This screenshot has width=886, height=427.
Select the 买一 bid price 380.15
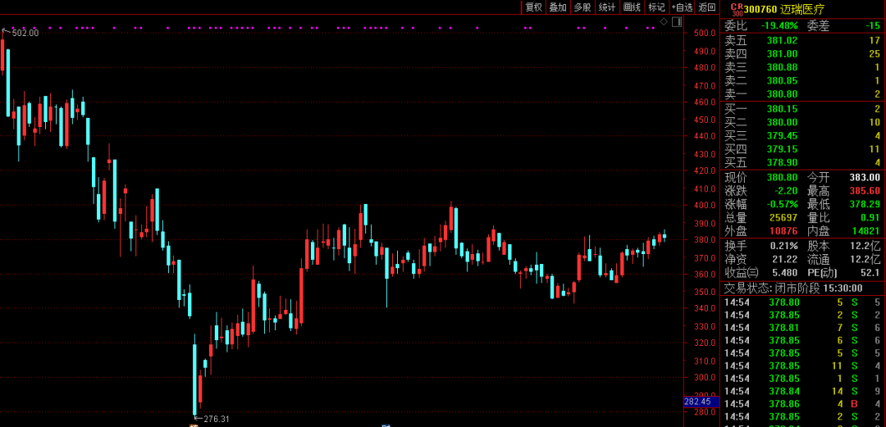(x=781, y=108)
